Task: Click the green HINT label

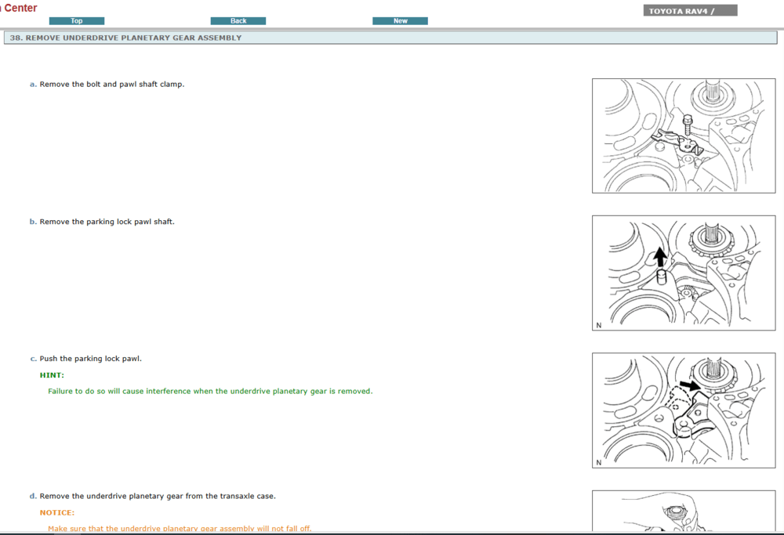Action: tap(52, 375)
